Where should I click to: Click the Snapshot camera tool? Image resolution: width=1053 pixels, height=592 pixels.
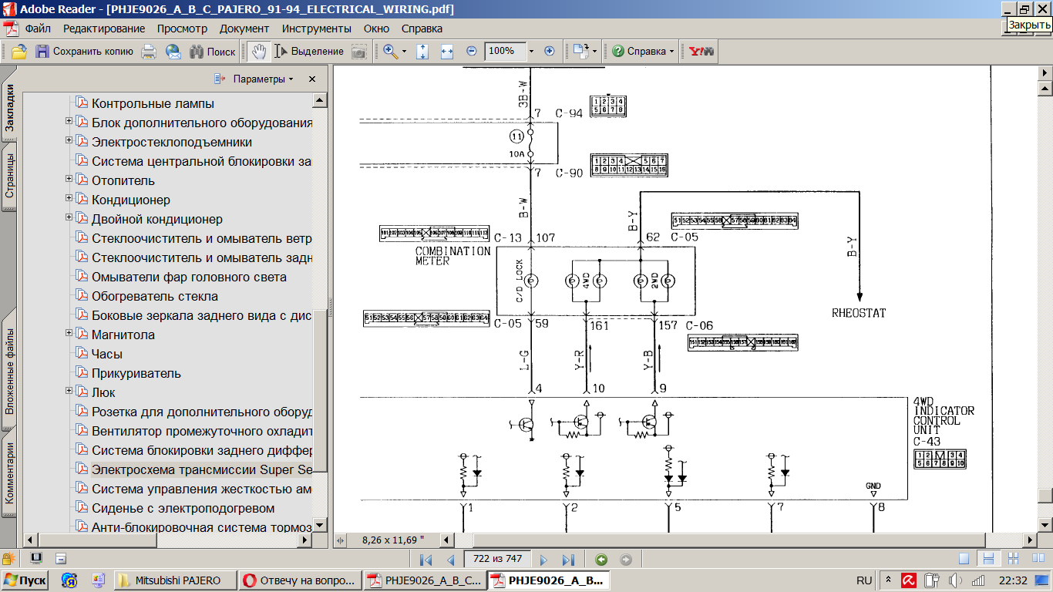tap(358, 52)
